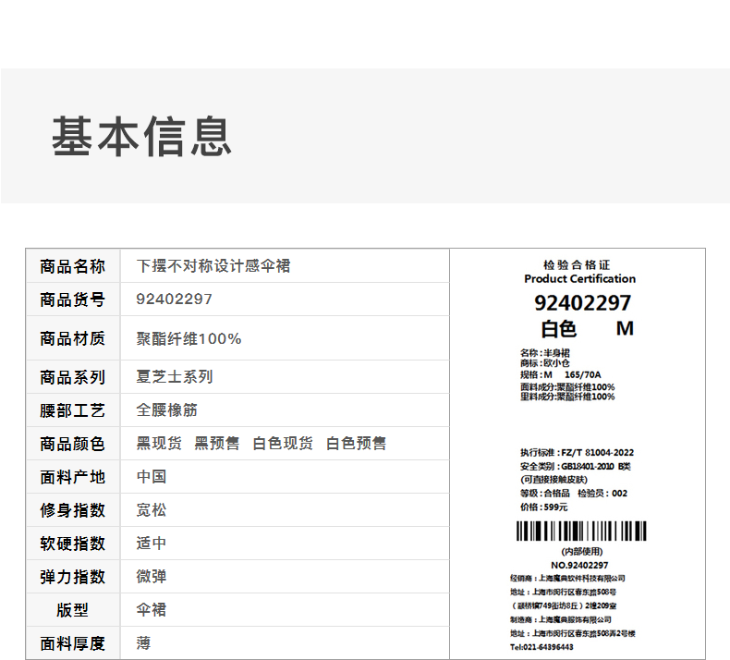
Task: Select the product name 下摆不对称设计感伞裙
Action: point(213,266)
